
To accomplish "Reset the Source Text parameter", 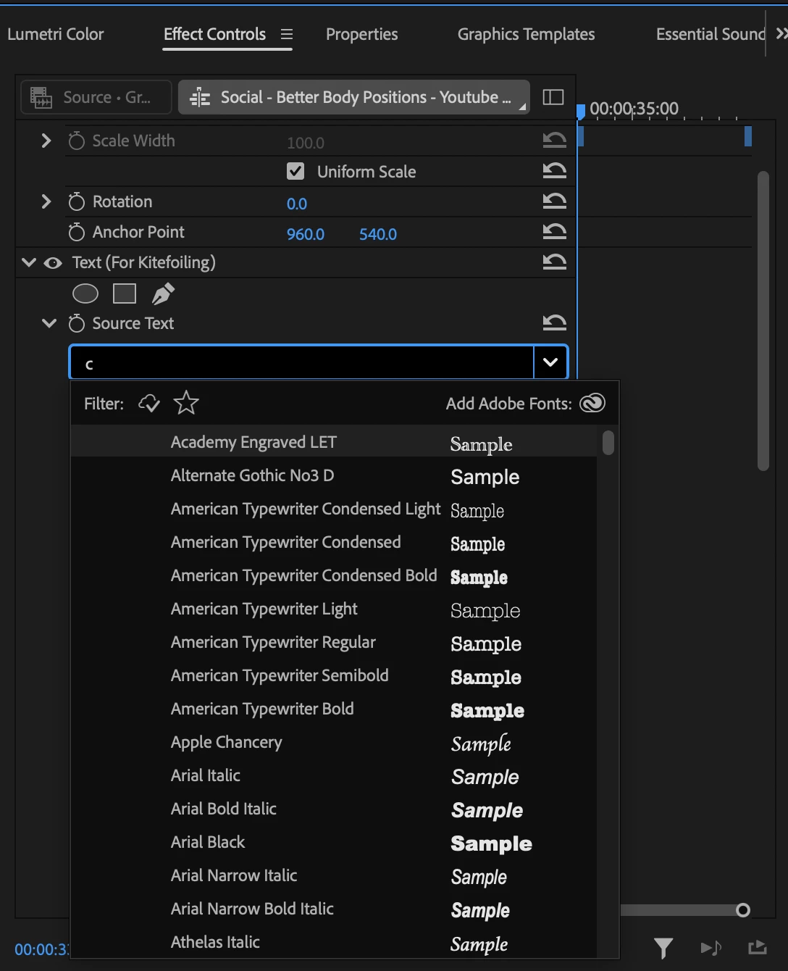I will click(x=555, y=323).
